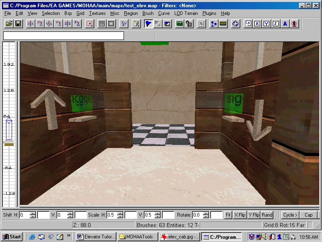This screenshot has width=322, height=242.
Task: Select the blue letter A toolbar icon
Action: (x=285, y=24)
